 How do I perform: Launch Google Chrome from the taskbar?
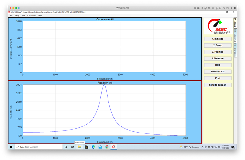[107, 147]
